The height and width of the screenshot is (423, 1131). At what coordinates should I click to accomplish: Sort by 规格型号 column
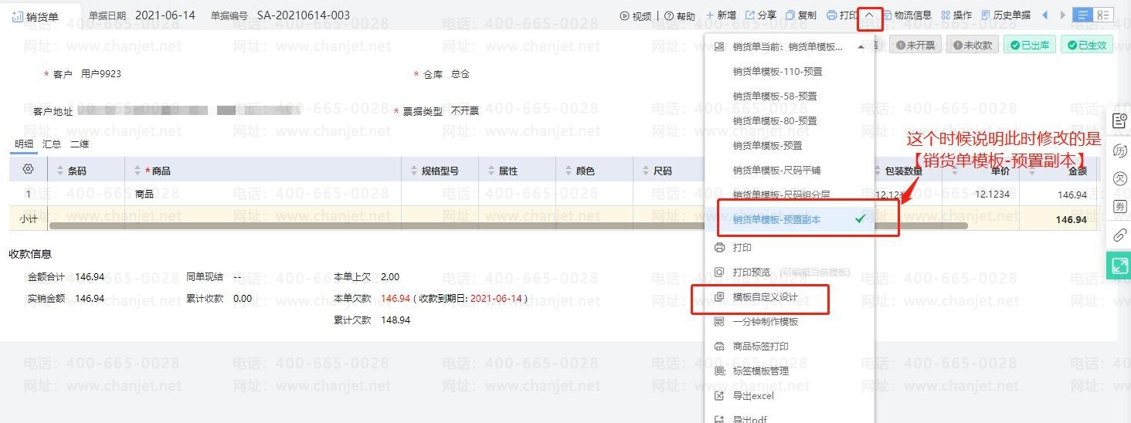pyautogui.click(x=416, y=171)
